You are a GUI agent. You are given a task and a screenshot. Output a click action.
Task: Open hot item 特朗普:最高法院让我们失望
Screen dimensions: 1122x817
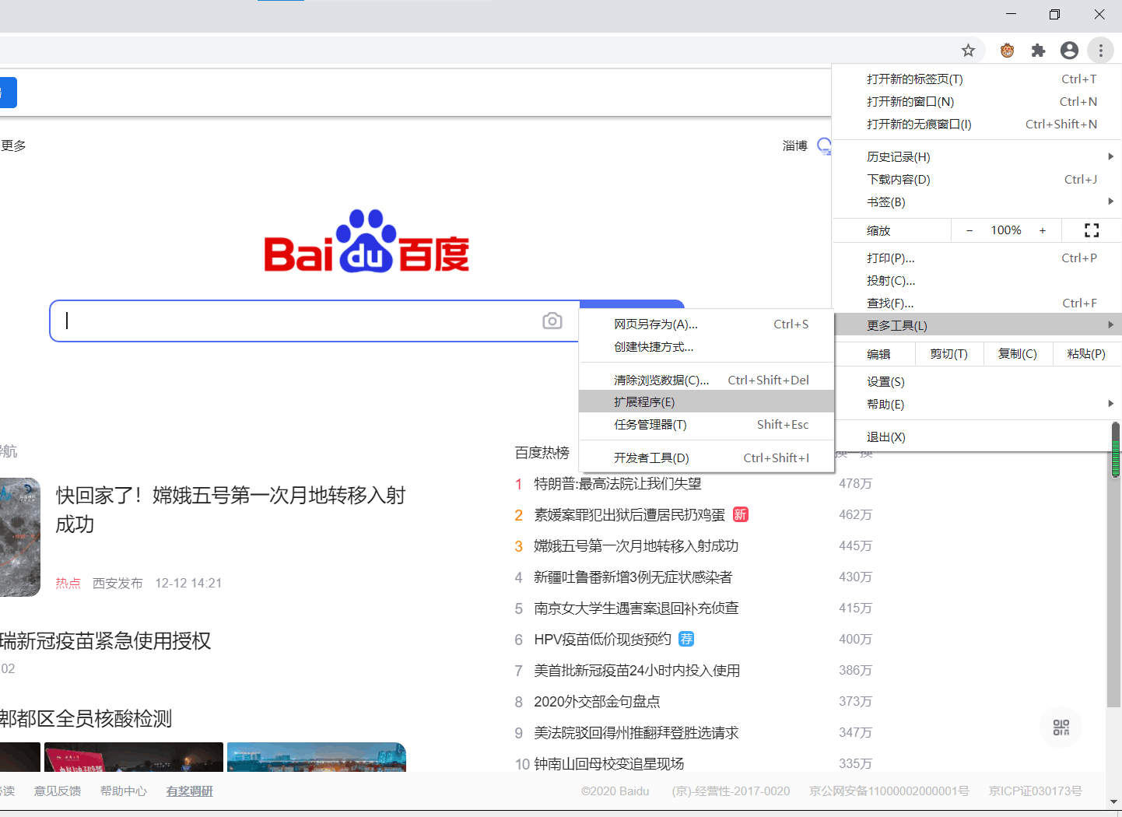[618, 483]
